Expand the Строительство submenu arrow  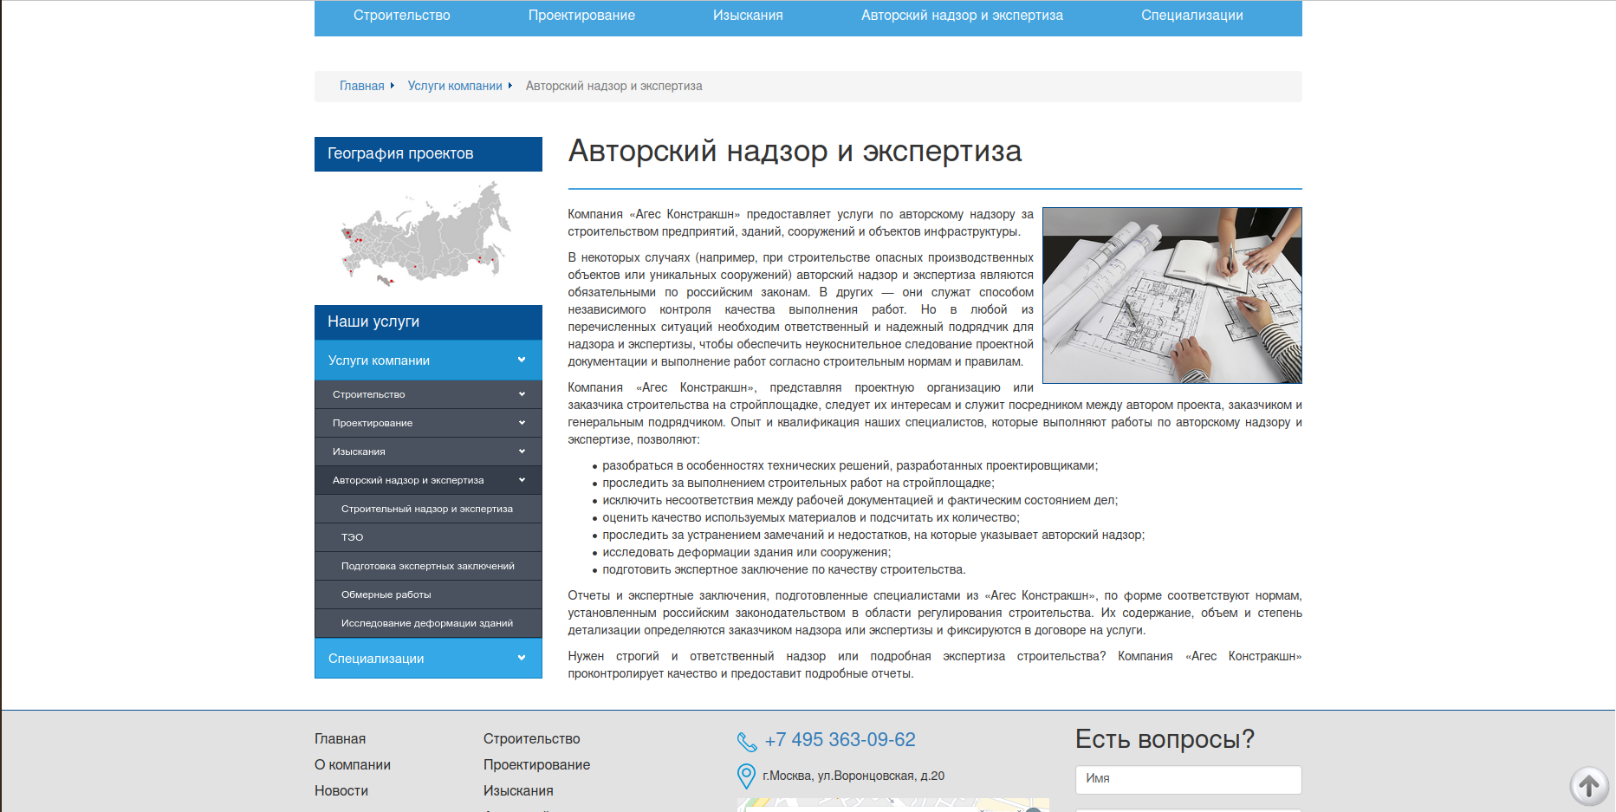click(x=522, y=394)
